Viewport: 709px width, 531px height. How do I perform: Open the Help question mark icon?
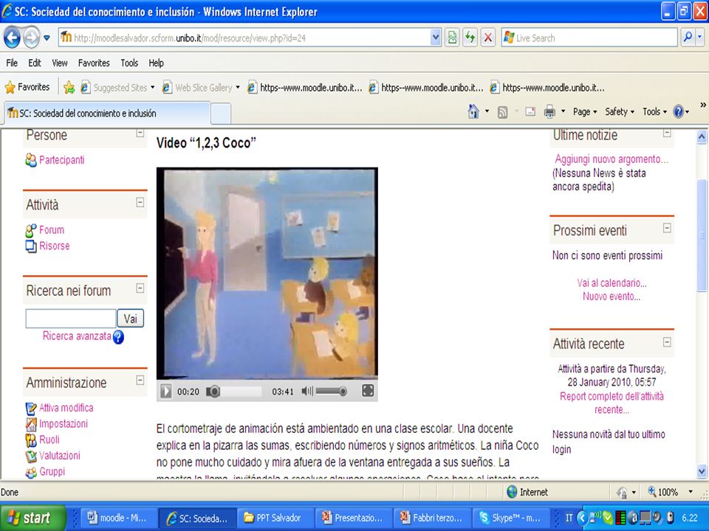[678, 111]
